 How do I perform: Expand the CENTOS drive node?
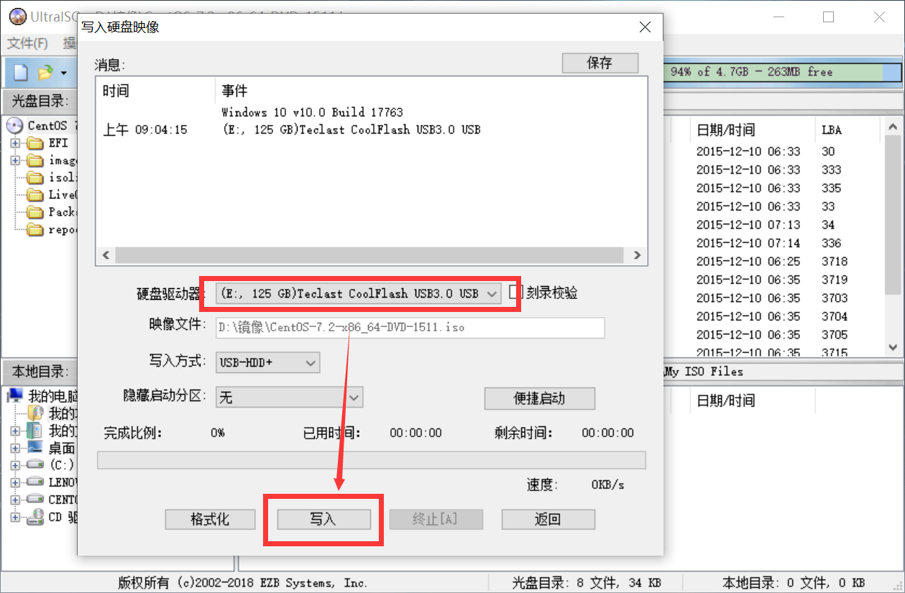(x=15, y=500)
